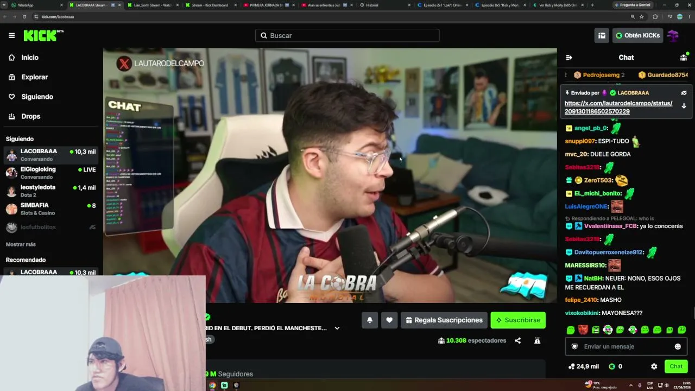Follow the channel with the heart icon

(x=389, y=320)
